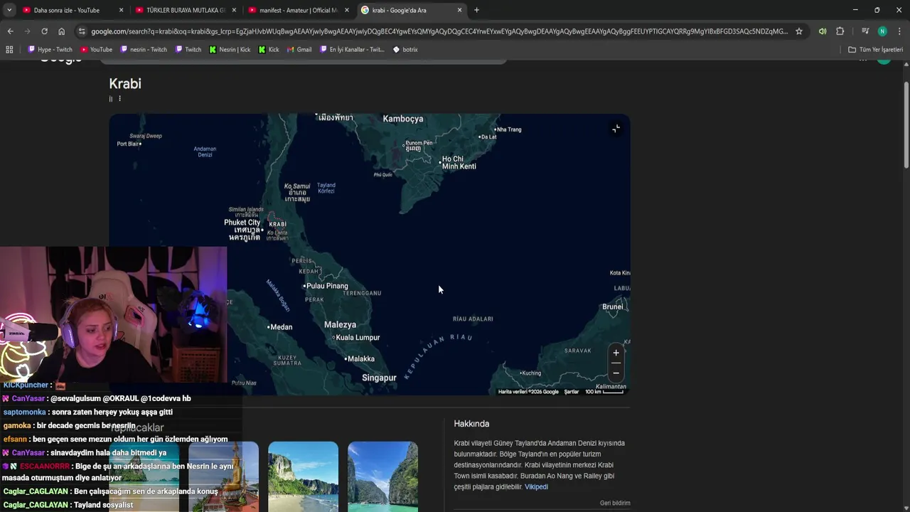Image resolution: width=910 pixels, height=512 pixels.
Task: Close the 'Daha sonra izle' tab
Action: click(x=121, y=10)
